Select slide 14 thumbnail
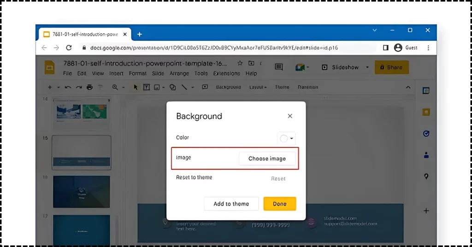 (81, 113)
